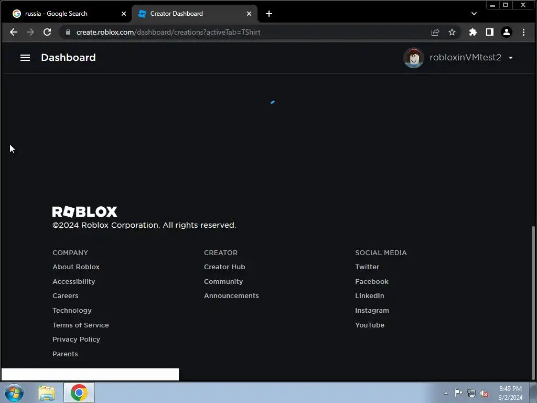Viewport: 537px width, 403px height.
Task: Open Action Center flag icon
Action: click(x=458, y=393)
